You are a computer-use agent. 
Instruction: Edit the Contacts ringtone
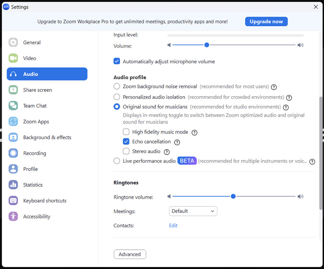point(173,225)
